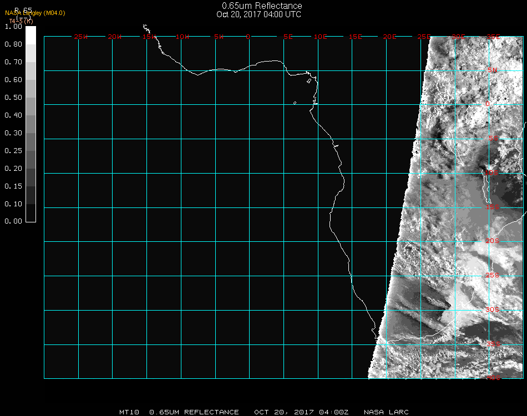Click the 15E longitude label
The image size is (527, 416).
pyautogui.click(x=356, y=37)
